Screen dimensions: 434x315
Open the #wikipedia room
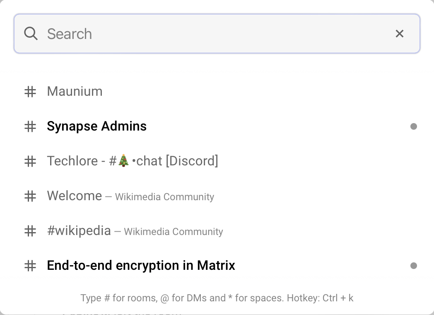click(x=79, y=230)
